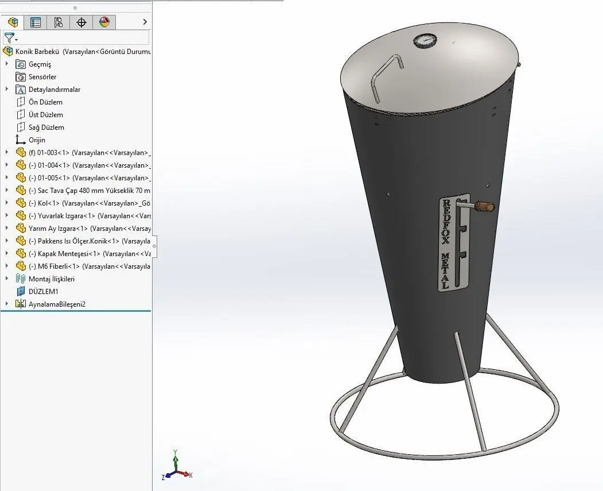Click the REDFOX METAL plate on model
Image resolution: width=603 pixels, height=491 pixels.
(x=454, y=243)
